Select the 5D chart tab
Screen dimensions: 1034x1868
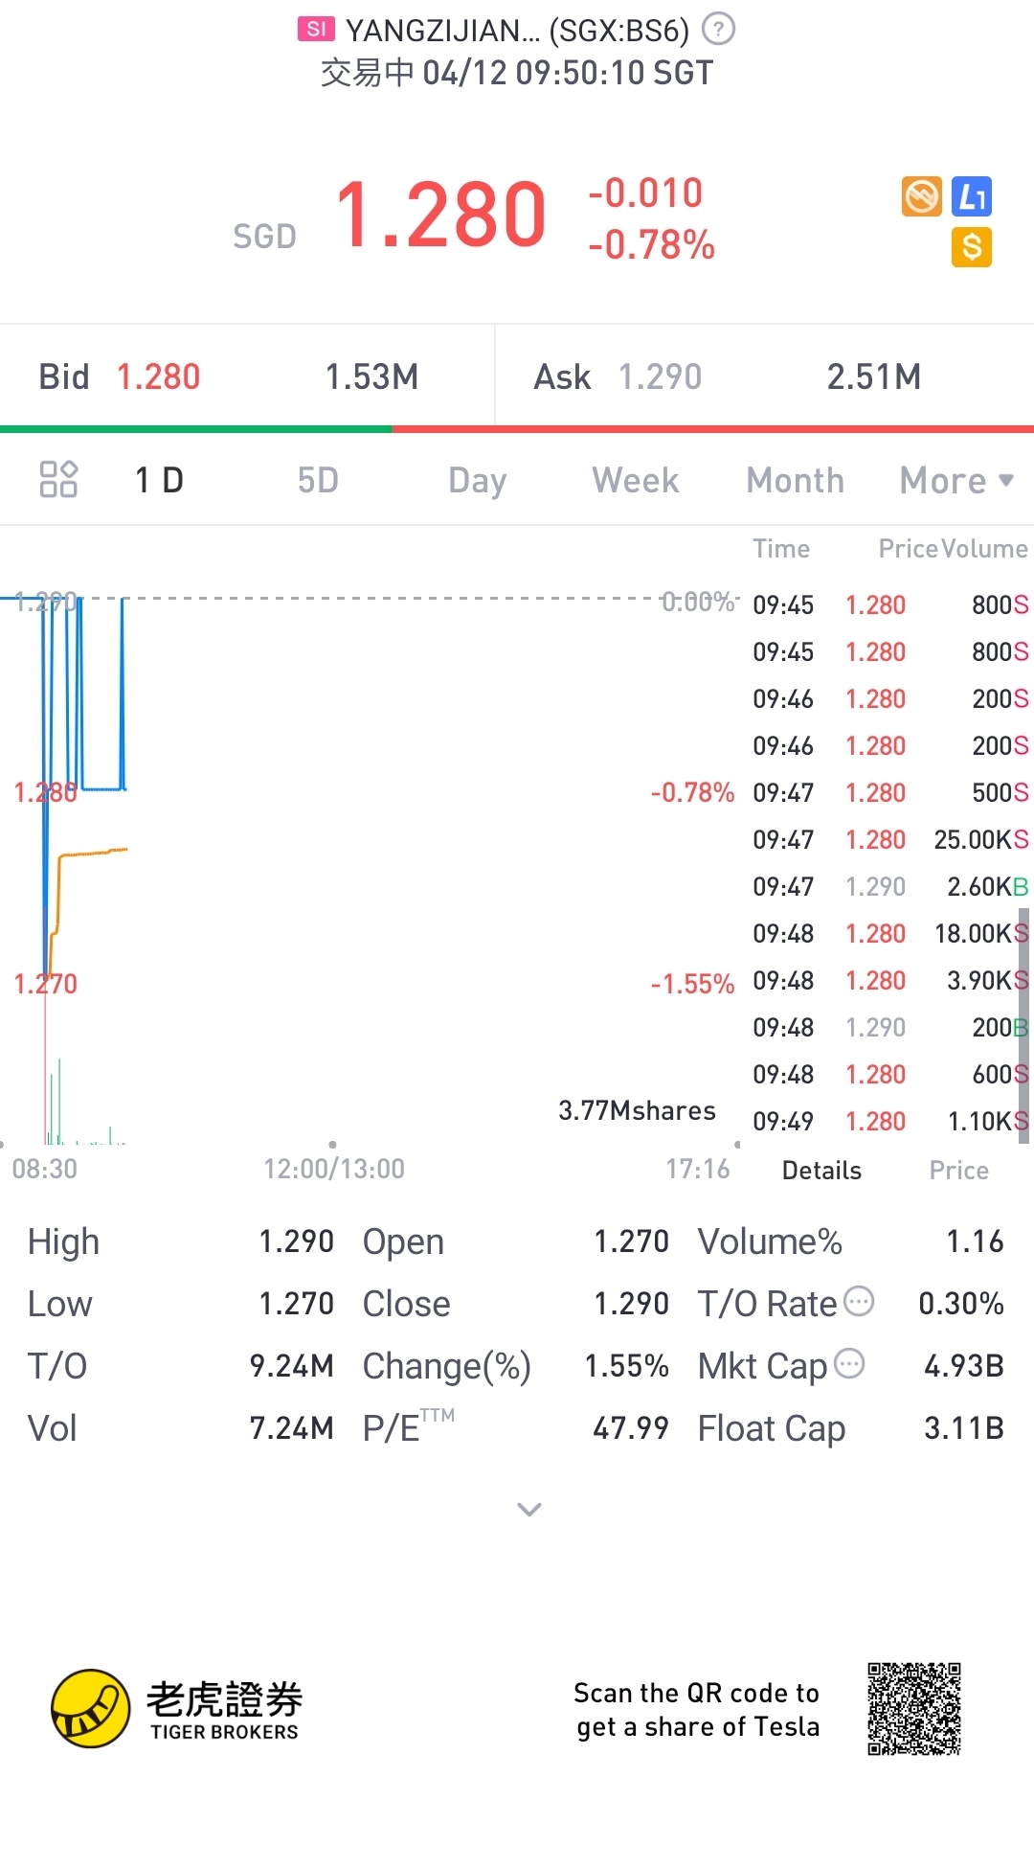(318, 480)
